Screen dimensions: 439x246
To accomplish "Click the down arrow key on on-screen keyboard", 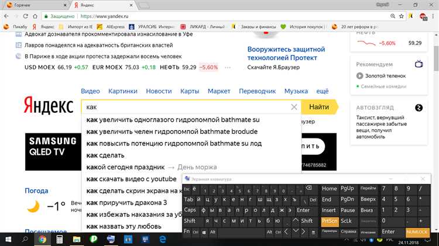I will (x=296, y=231).
